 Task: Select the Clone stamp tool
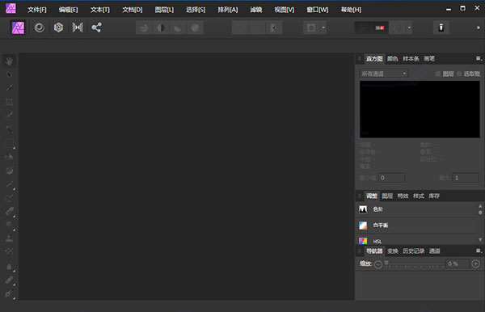(9, 238)
